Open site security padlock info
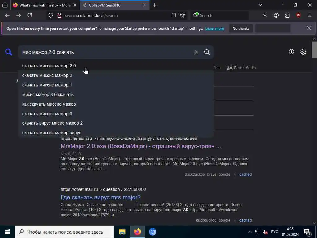This screenshot has width=317, height=238. point(59,15)
